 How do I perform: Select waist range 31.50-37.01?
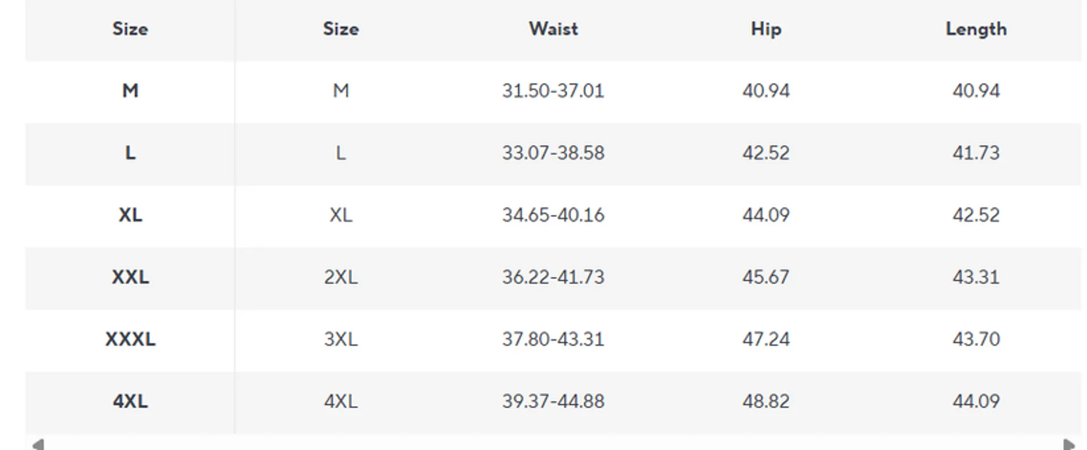tap(553, 90)
